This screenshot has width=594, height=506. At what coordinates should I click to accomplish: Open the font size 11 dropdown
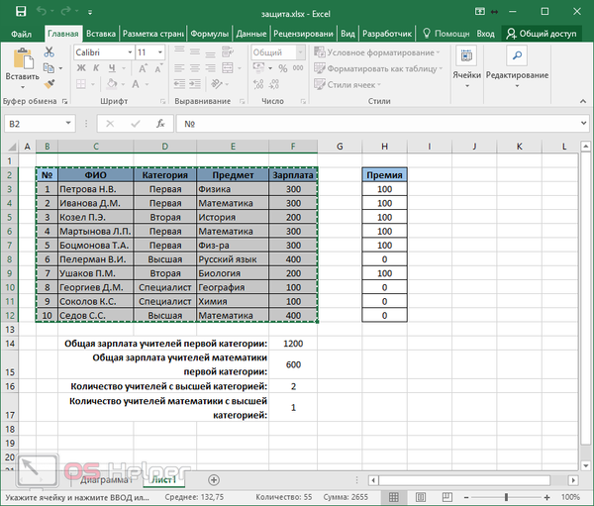(x=160, y=52)
